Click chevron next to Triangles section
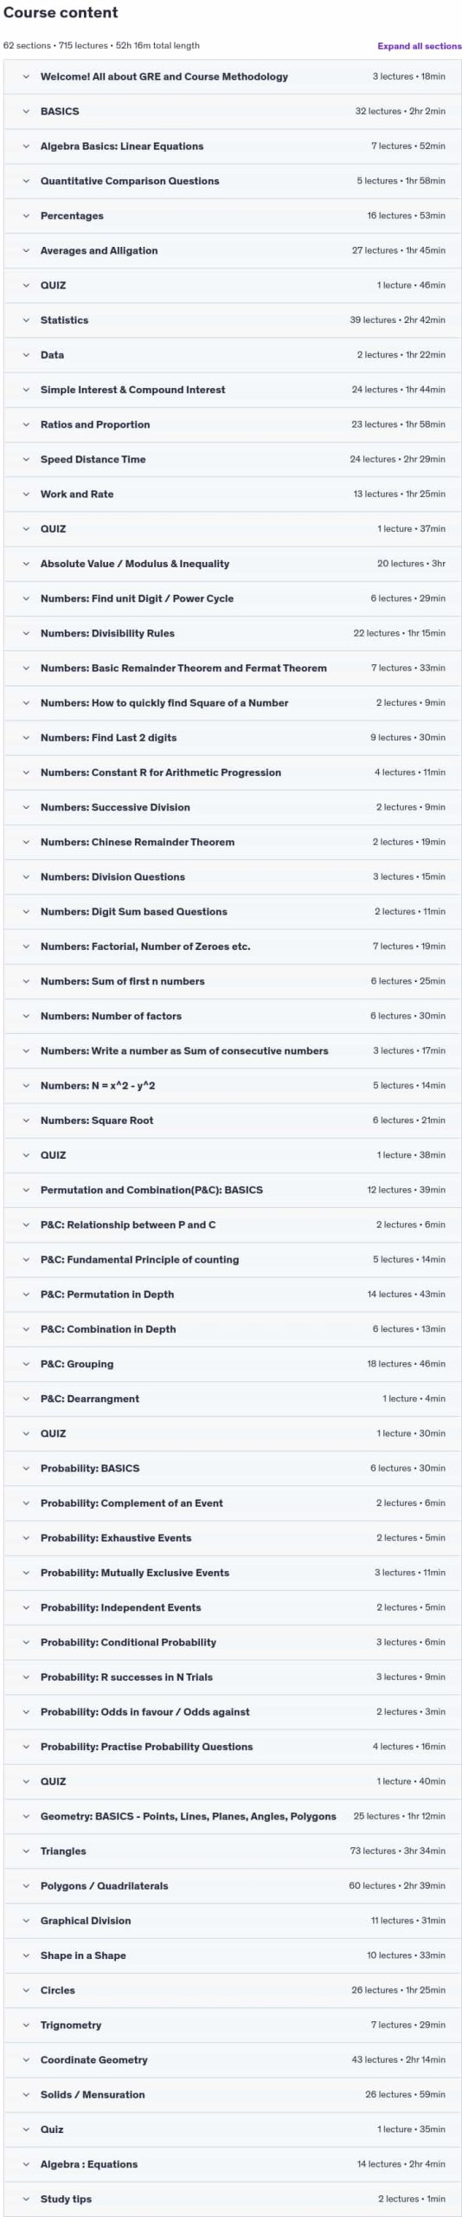The width and height of the screenshot is (462, 2217). (26, 1851)
